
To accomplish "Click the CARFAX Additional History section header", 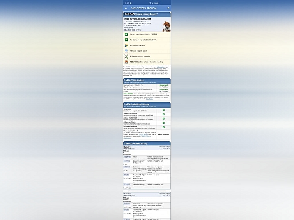I will (x=147, y=105).
